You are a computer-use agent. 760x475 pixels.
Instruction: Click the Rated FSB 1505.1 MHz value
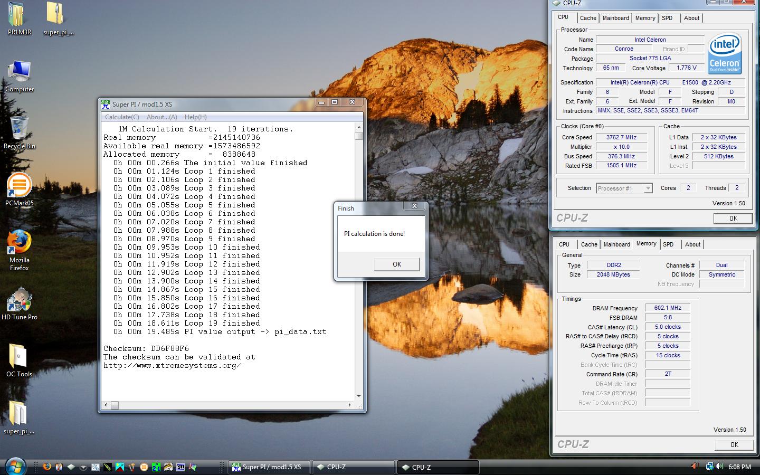click(621, 165)
